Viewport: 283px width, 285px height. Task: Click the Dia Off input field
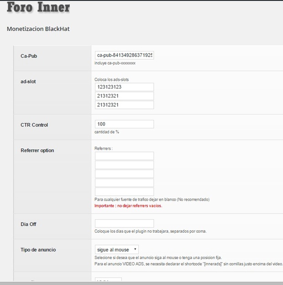pos(124,223)
